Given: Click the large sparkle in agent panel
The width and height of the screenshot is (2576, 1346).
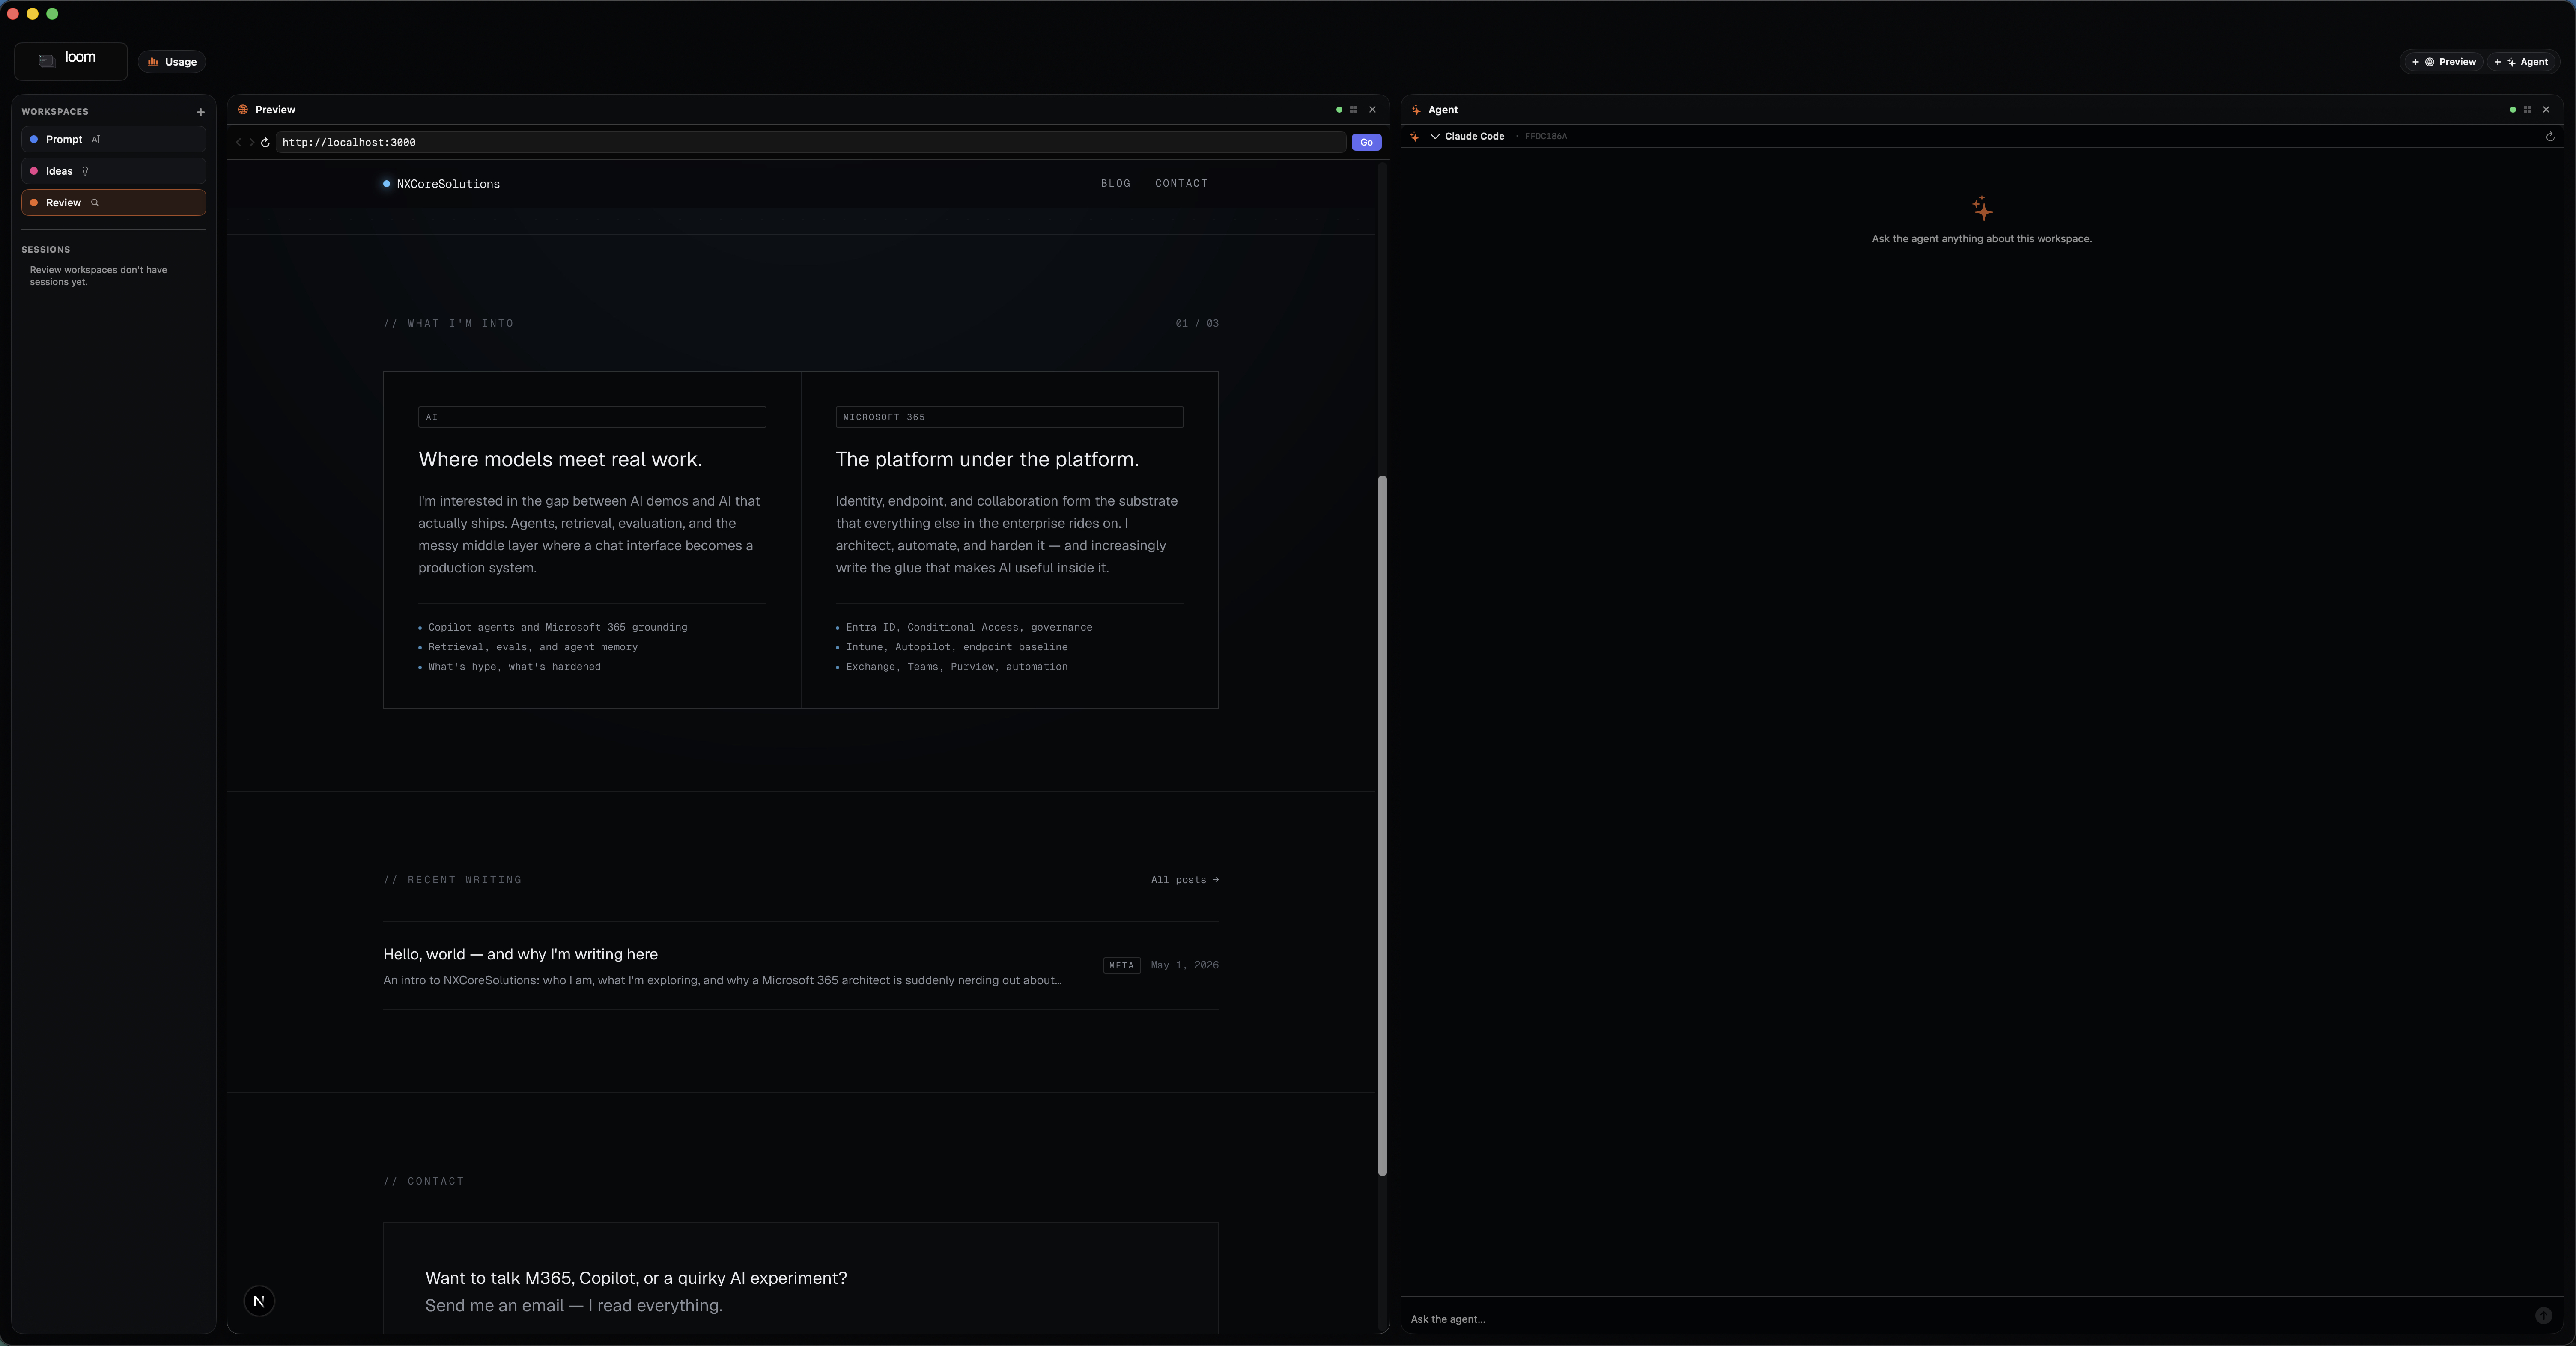Looking at the screenshot, I should [1982, 209].
